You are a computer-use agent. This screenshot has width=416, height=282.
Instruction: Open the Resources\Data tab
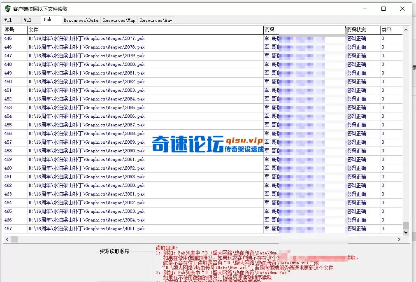click(81, 20)
